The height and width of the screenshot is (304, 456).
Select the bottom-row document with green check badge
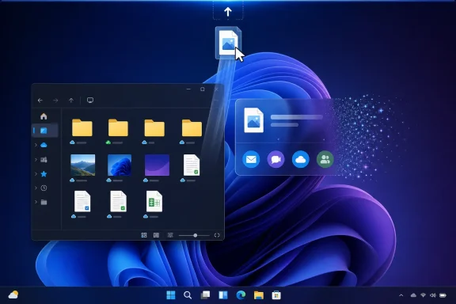click(x=119, y=201)
